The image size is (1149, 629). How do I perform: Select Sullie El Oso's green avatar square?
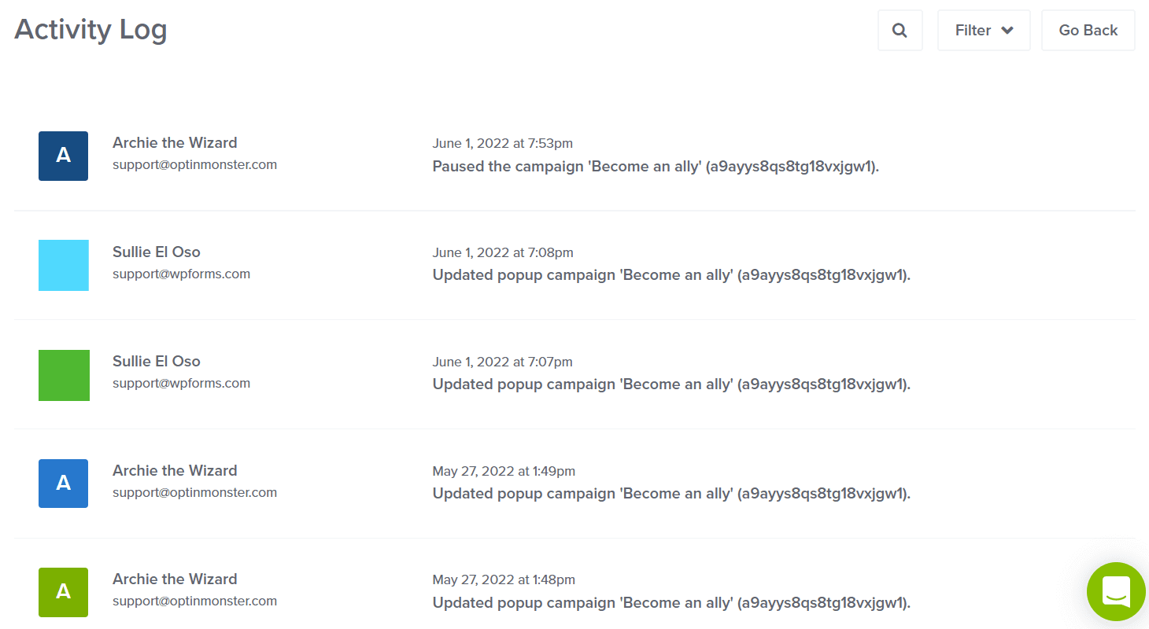tap(63, 375)
